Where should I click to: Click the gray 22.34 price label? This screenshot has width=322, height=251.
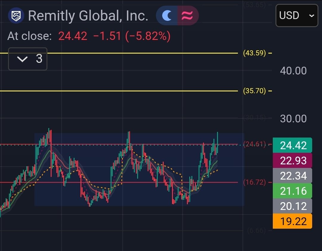pos(292,176)
